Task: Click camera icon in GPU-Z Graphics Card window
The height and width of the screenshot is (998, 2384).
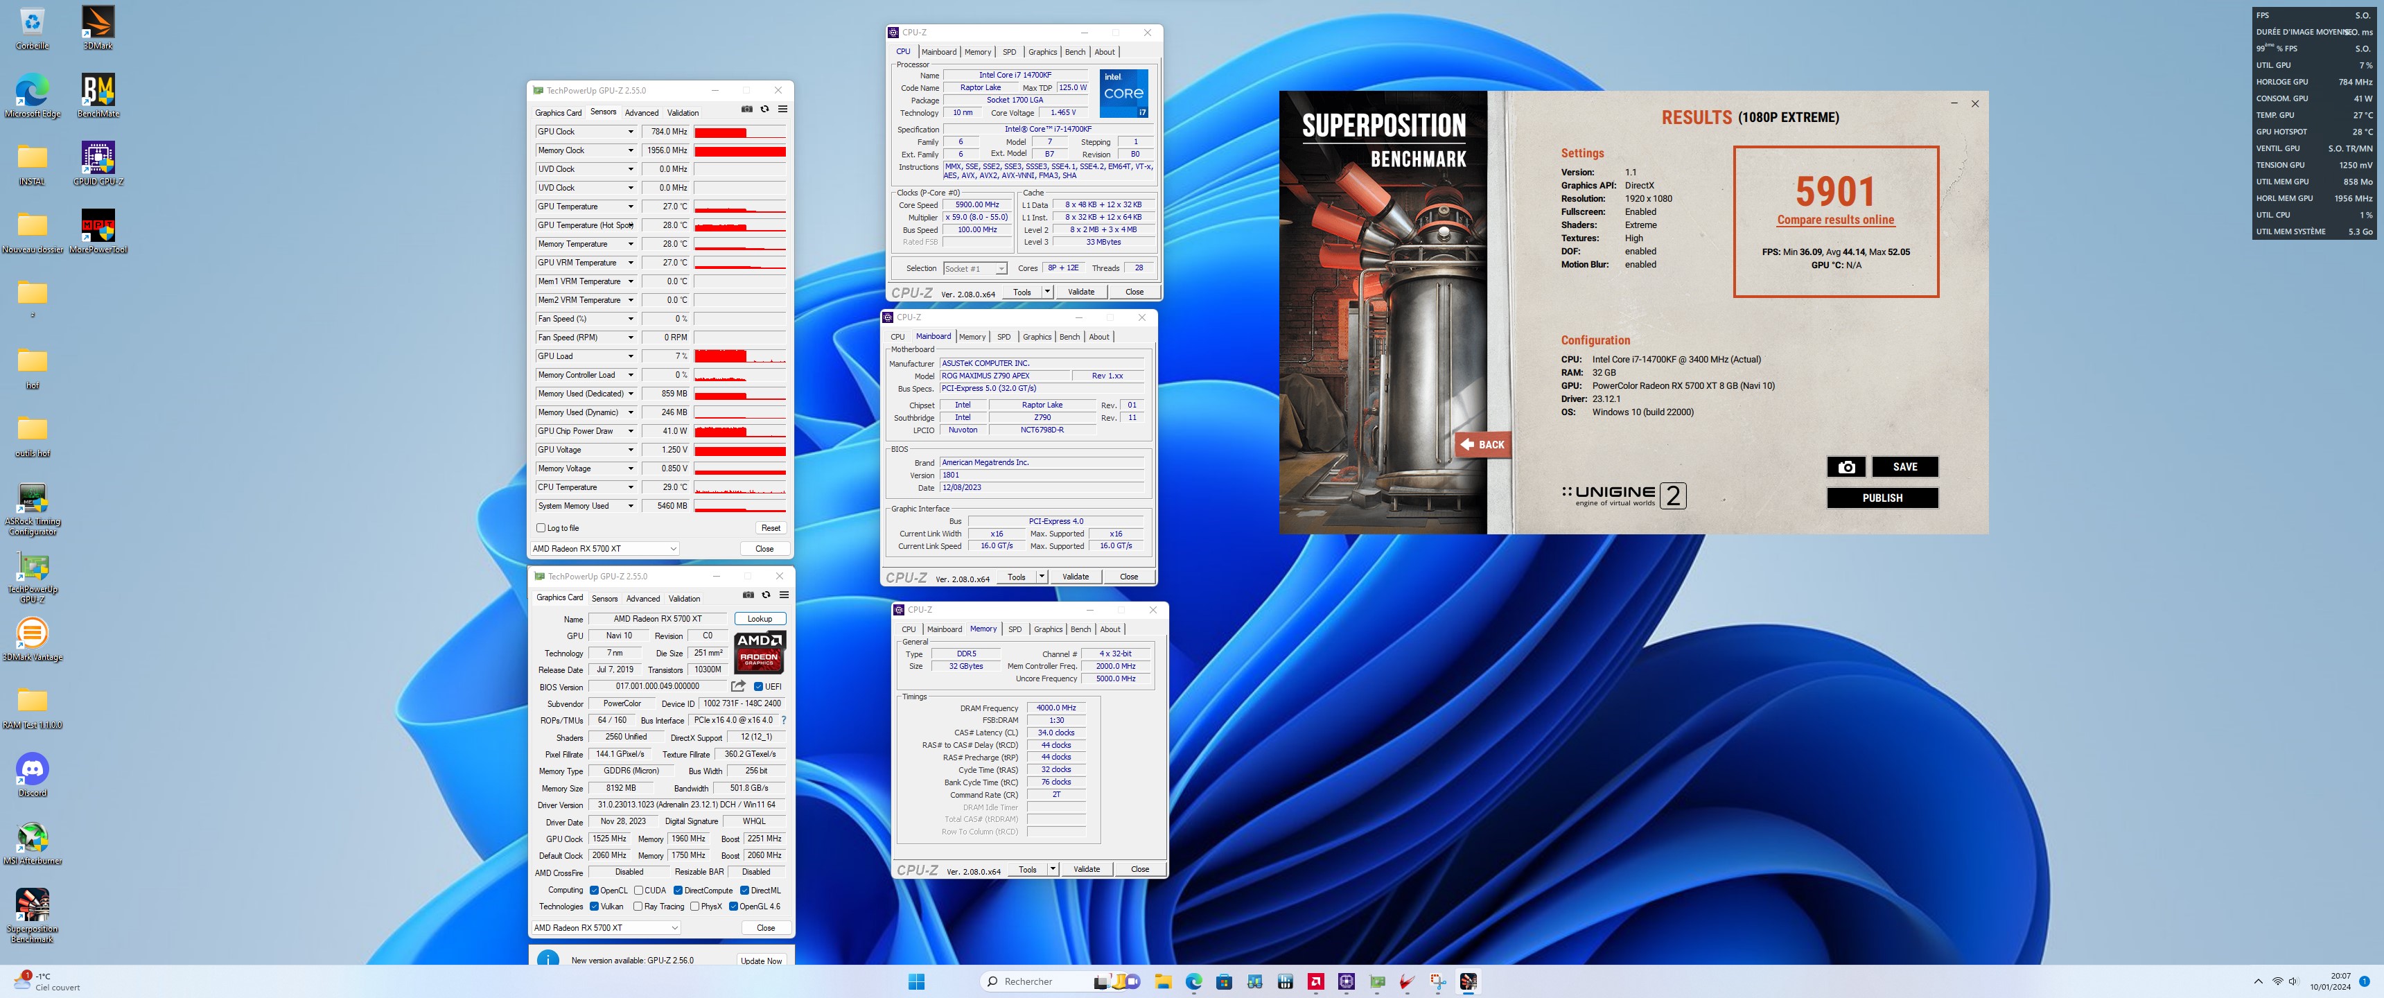Action: [748, 595]
